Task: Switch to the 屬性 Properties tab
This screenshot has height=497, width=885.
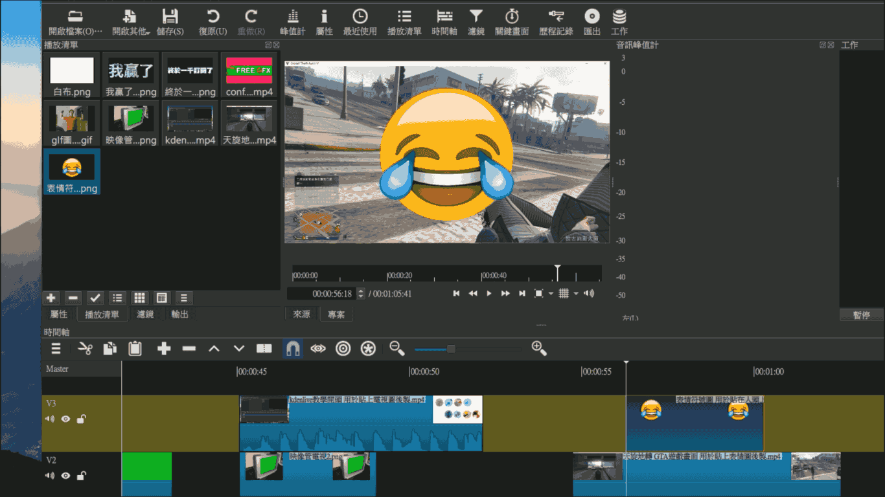Action: (x=59, y=314)
